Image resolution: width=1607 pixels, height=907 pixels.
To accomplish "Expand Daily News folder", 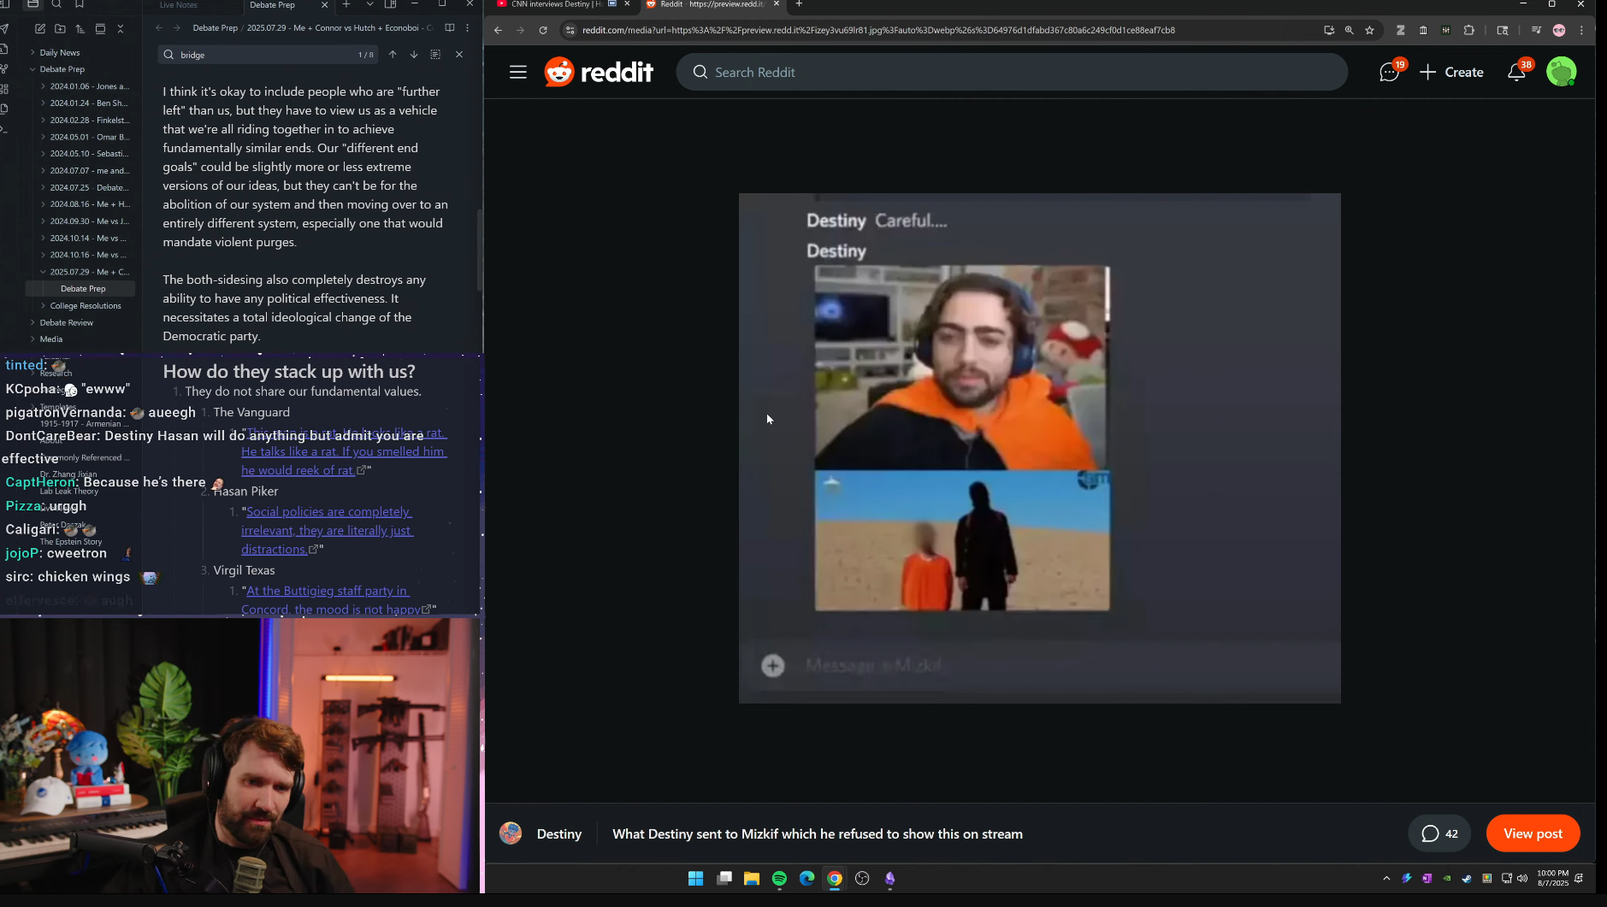I will pos(60,52).
